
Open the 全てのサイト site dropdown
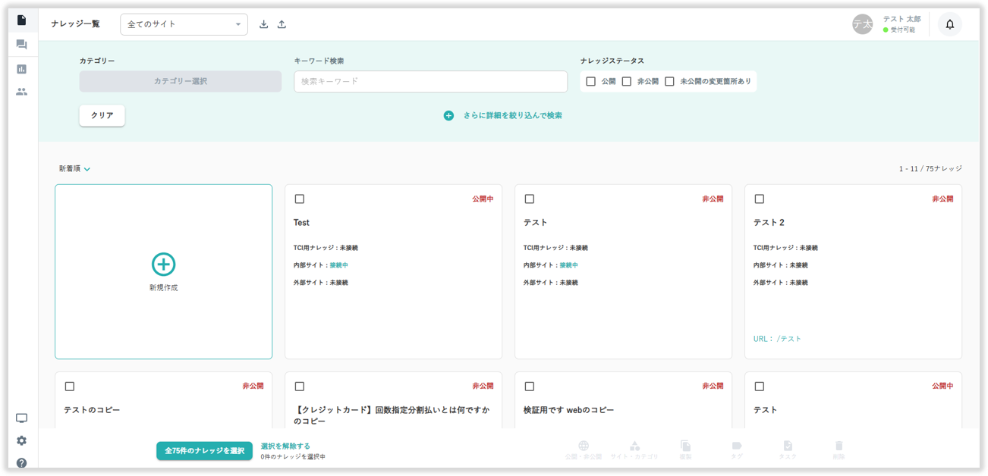[x=184, y=24]
